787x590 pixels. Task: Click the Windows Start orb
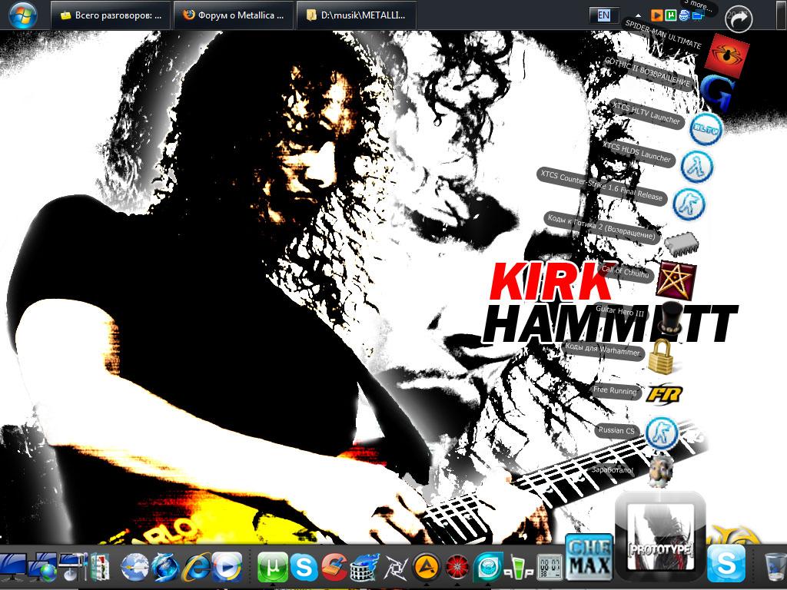23,15
